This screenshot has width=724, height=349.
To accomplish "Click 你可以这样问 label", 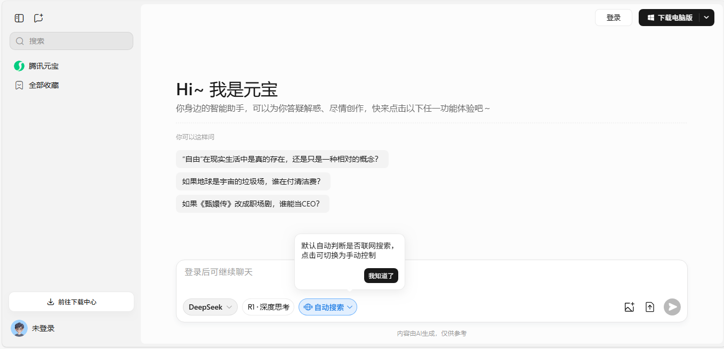I will (x=195, y=137).
